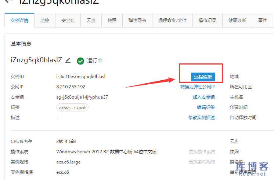Click the 描述 field label
The height and width of the screenshot is (180, 274).
coord(15,117)
